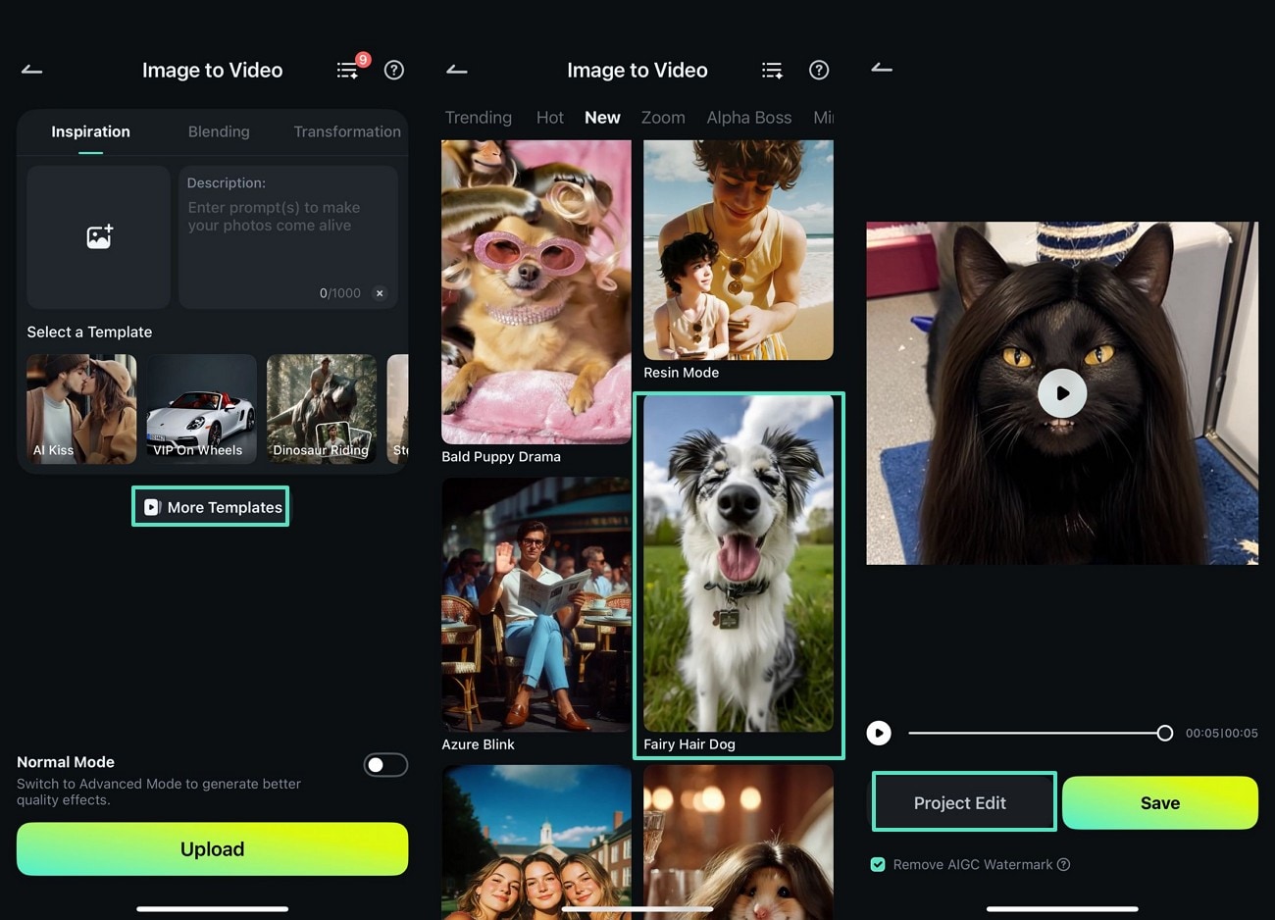Play the generated cat video preview
This screenshot has height=920, width=1275.
[x=1061, y=392]
